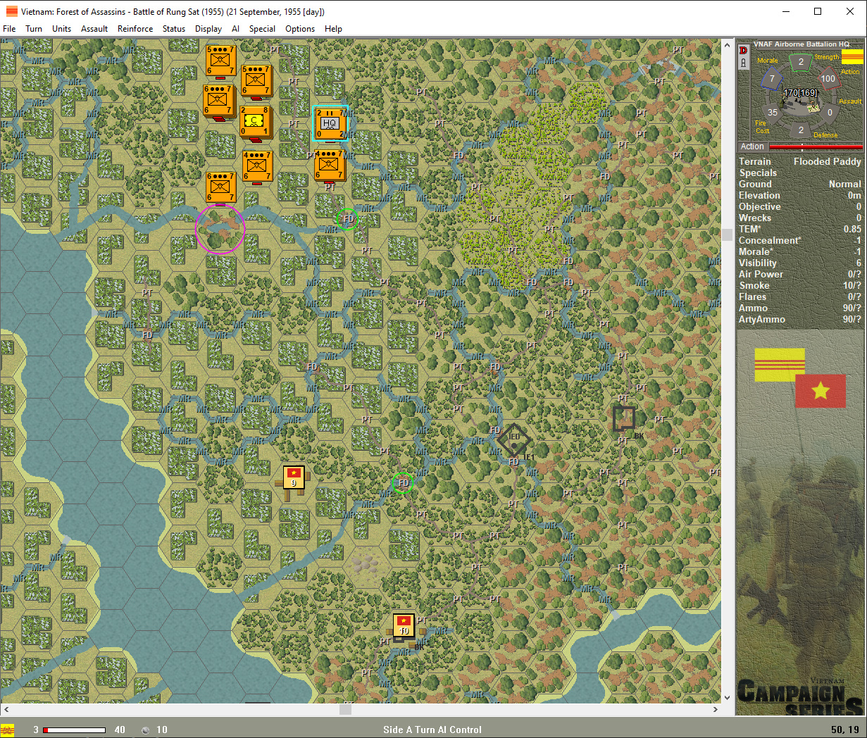Click the square bunker marker on the trail
The image size is (867, 738).
tap(624, 418)
